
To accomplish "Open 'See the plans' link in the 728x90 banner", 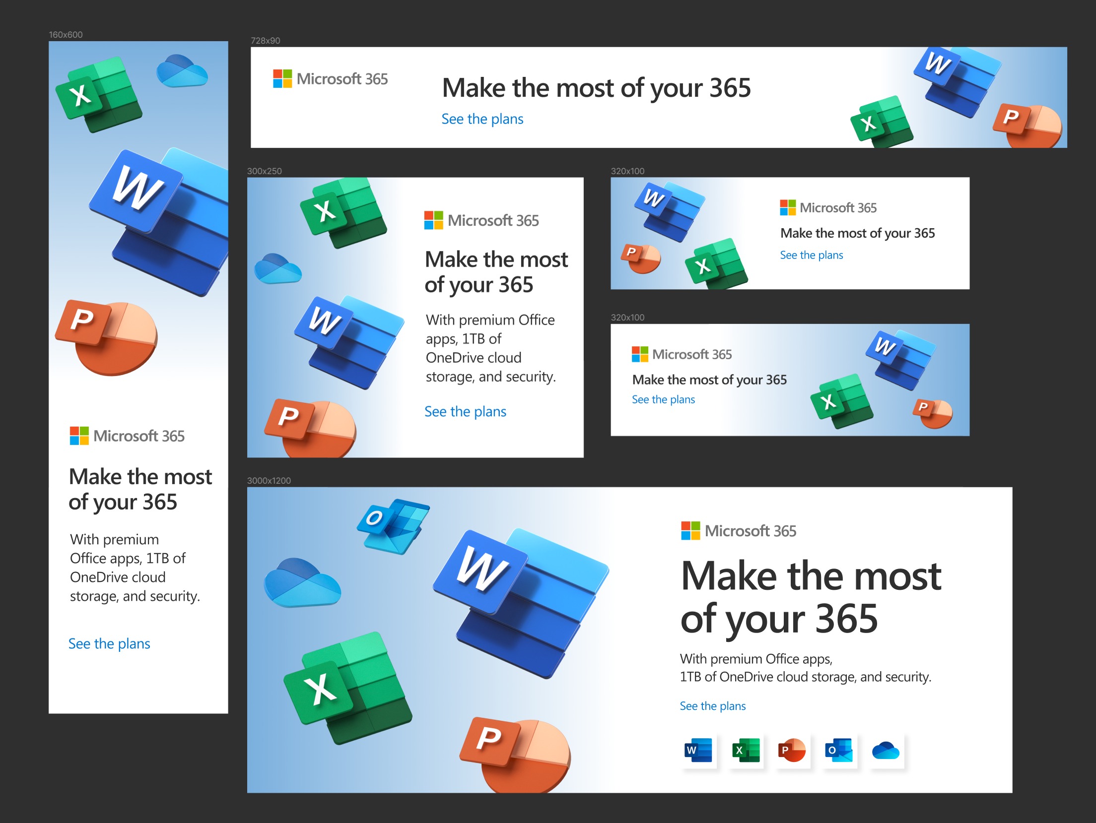I will point(482,119).
